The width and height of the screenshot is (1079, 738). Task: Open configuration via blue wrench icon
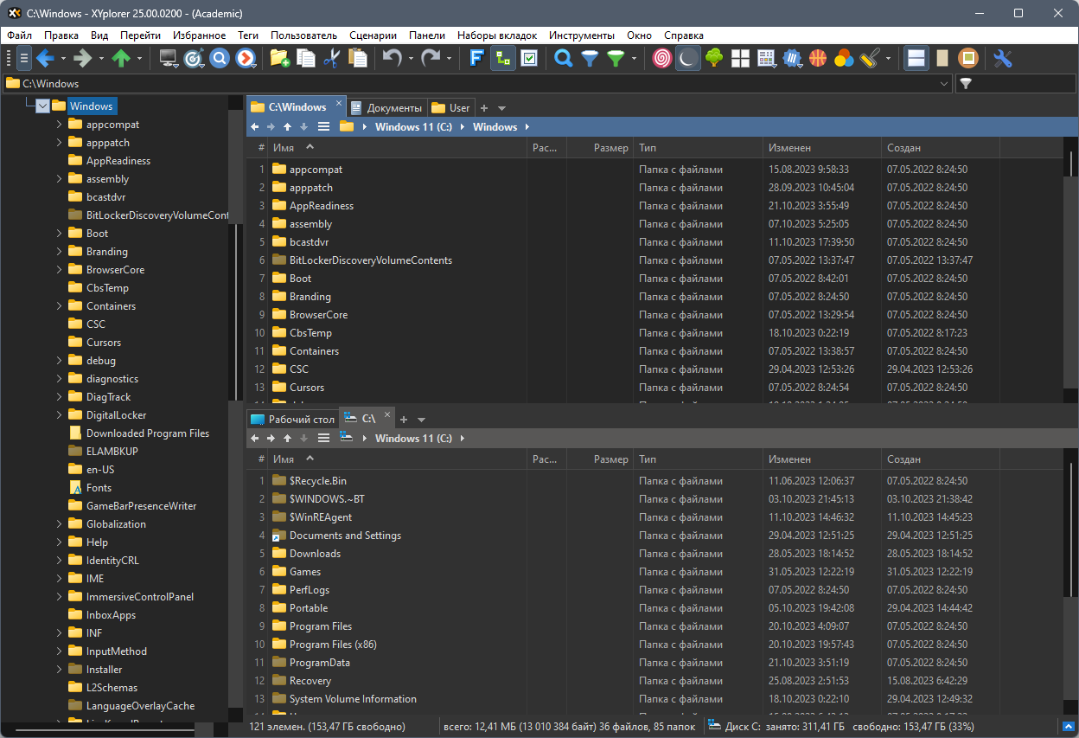pos(1002,59)
